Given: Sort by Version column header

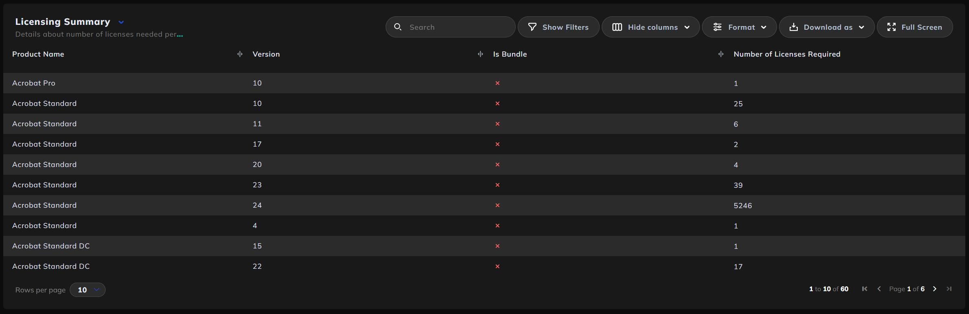Looking at the screenshot, I should (x=266, y=54).
